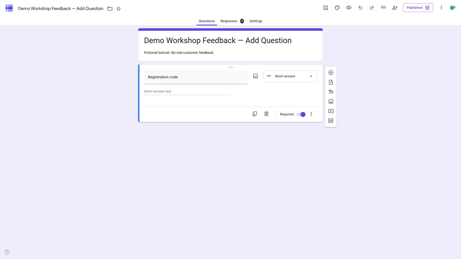The image size is (461, 259).
Task: Toggle the Required switch off
Action: 301,114
